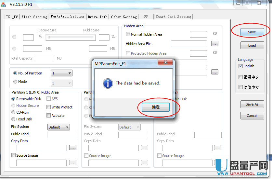
Task: Open the Save As option
Action: click(x=252, y=104)
